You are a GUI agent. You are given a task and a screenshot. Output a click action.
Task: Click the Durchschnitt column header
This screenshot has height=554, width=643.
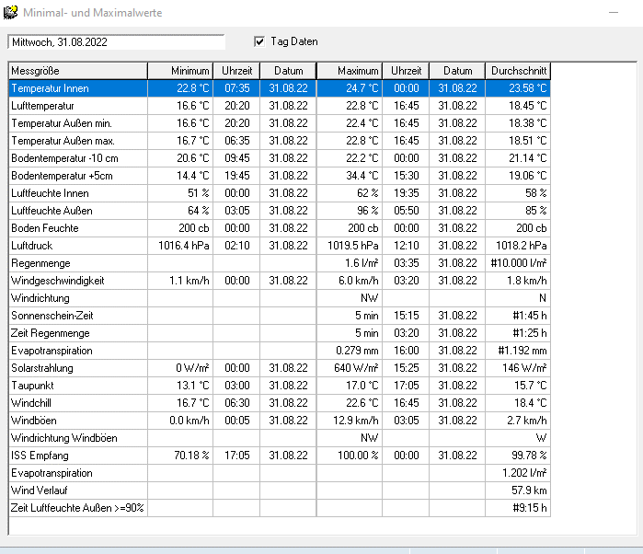pos(517,71)
